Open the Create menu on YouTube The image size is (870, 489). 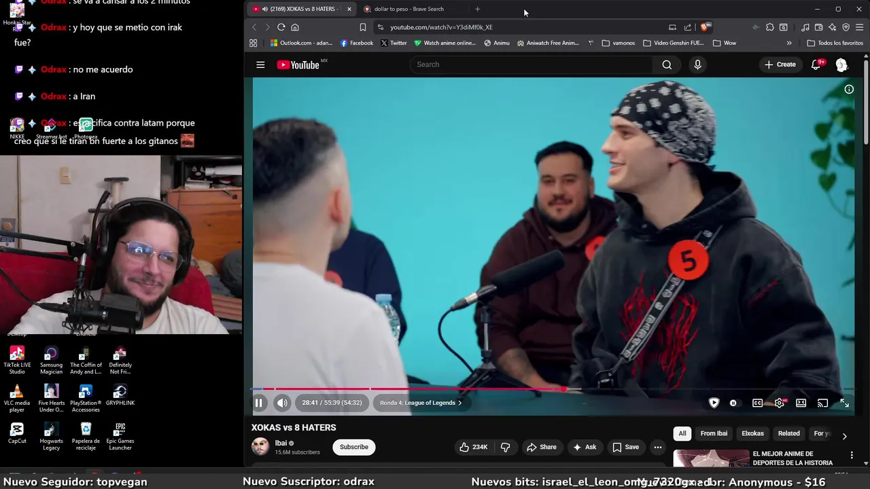pos(780,65)
